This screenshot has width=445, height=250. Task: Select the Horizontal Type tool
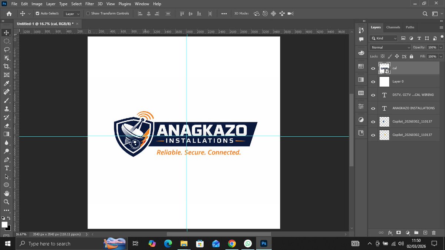pos(7,168)
